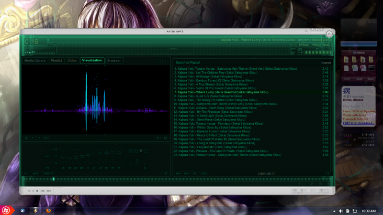Open the Browser tab
Viewport: 383px width, 215px height.
[114, 61]
